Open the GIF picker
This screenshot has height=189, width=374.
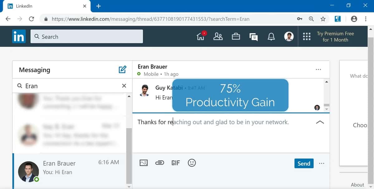click(x=175, y=163)
